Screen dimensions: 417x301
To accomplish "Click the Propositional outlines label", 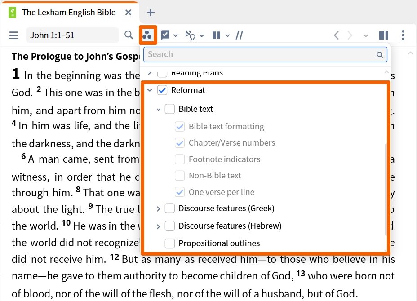I will (219, 243).
